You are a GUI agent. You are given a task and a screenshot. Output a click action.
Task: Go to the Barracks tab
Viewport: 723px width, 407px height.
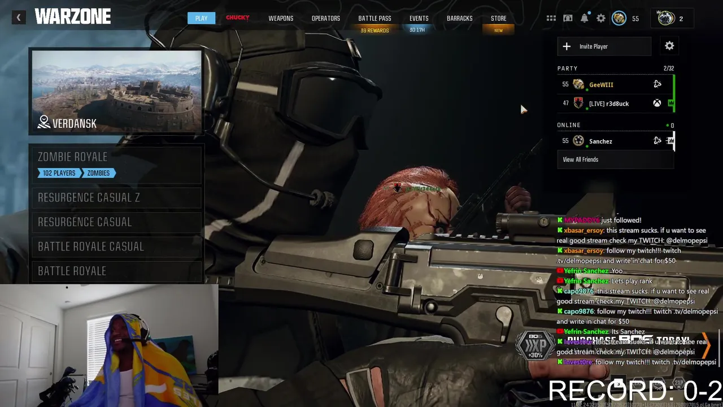pyautogui.click(x=460, y=18)
